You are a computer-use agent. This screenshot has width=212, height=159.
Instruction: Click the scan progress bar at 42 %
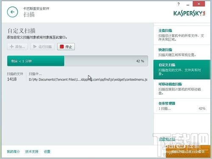coord(78,61)
